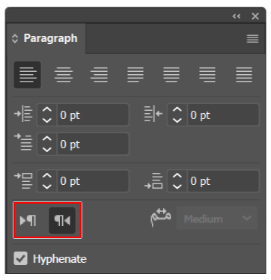The height and width of the screenshot is (280, 271).
Task: Decrease right indent with down arrow
Action: [177, 121]
